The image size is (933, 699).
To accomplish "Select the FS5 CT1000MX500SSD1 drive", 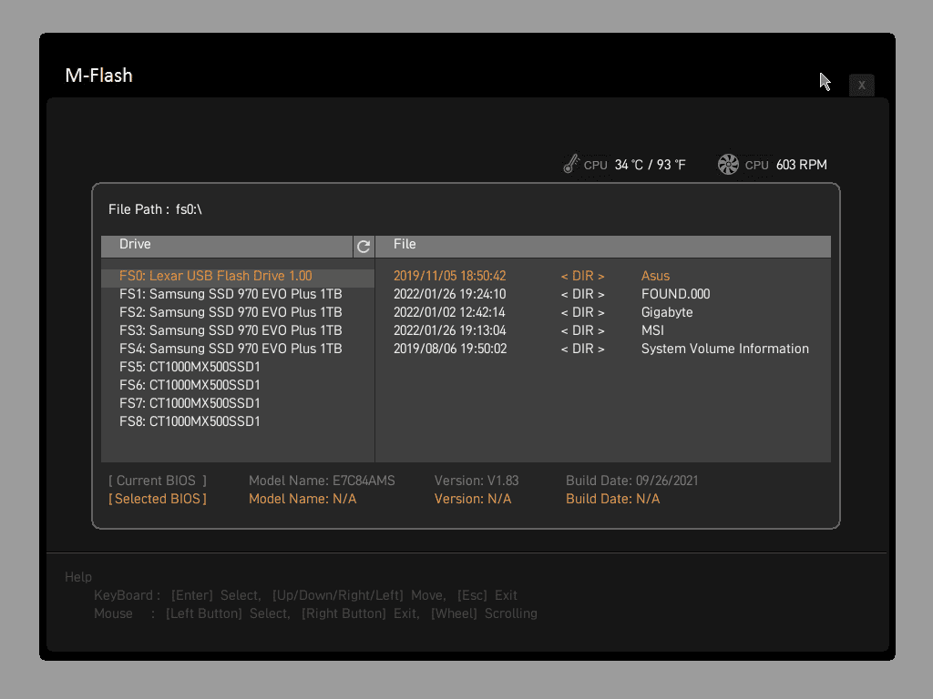I will tap(190, 367).
